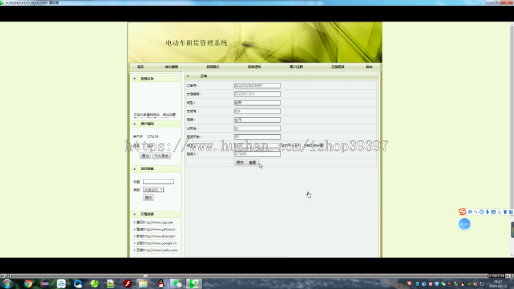Open the 类别 category dropdown in site search
Image resolution: width=514 pixels, height=289 pixels.
[153, 190]
